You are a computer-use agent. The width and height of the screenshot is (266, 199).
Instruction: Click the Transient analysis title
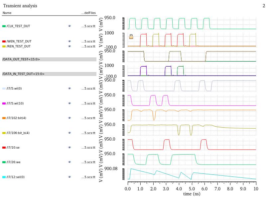tap(20, 6)
